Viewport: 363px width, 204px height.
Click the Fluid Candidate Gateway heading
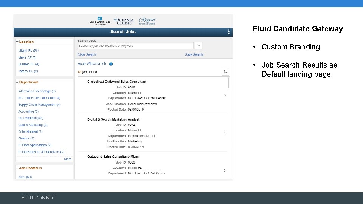tap(298, 29)
